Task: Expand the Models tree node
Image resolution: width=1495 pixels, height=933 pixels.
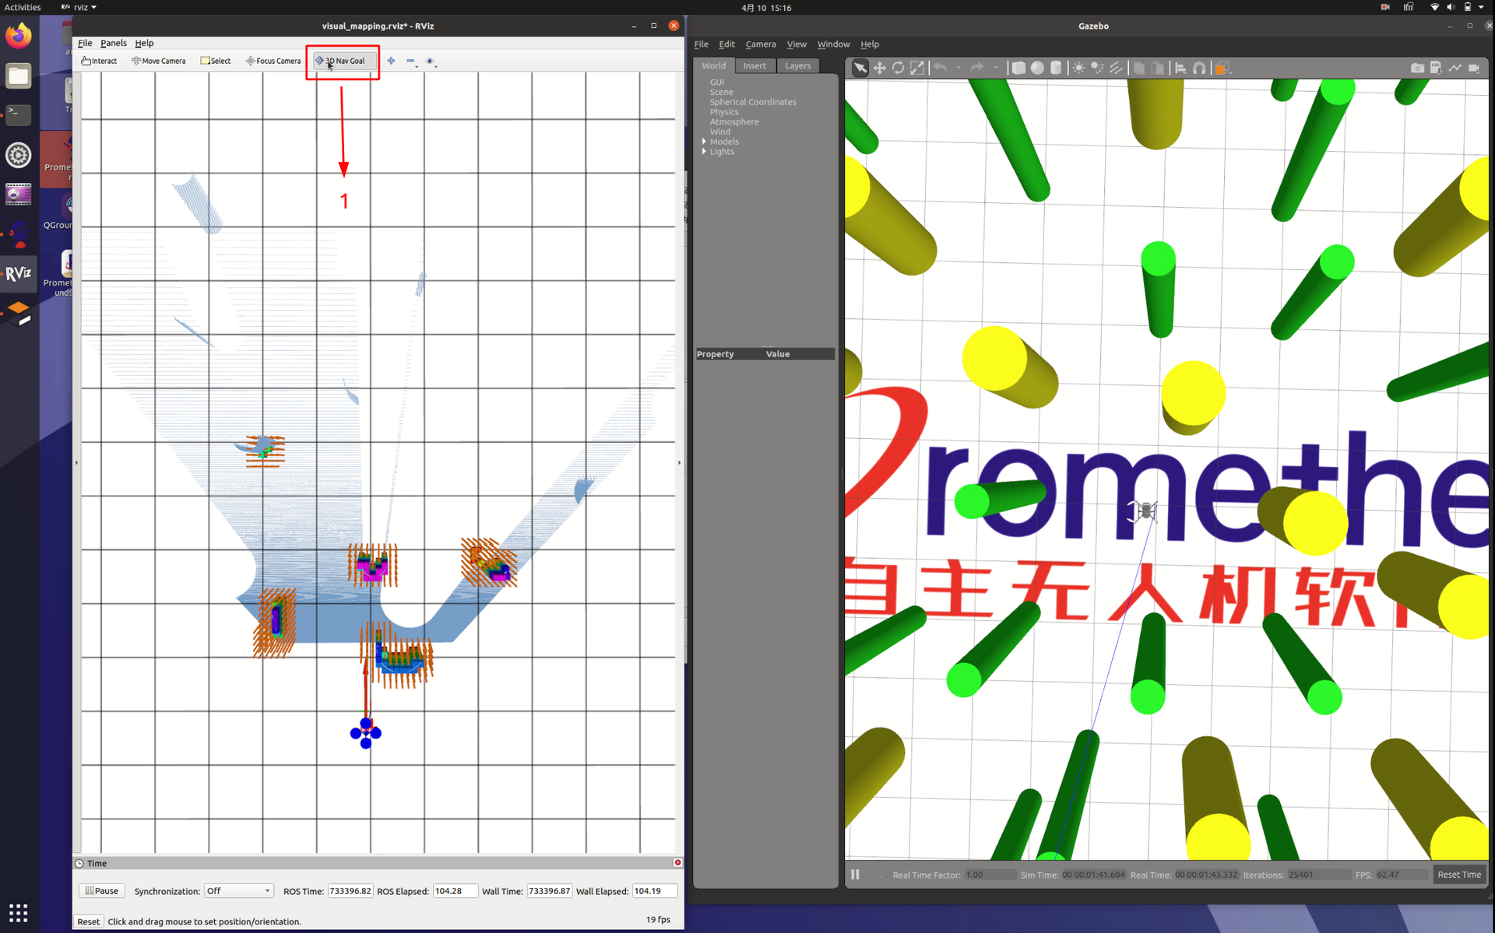Action: pos(704,142)
